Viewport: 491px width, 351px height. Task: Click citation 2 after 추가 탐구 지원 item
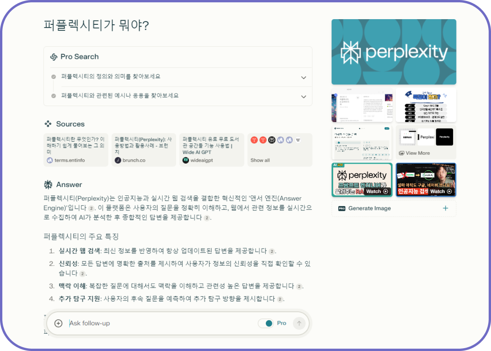click(x=280, y=299)
